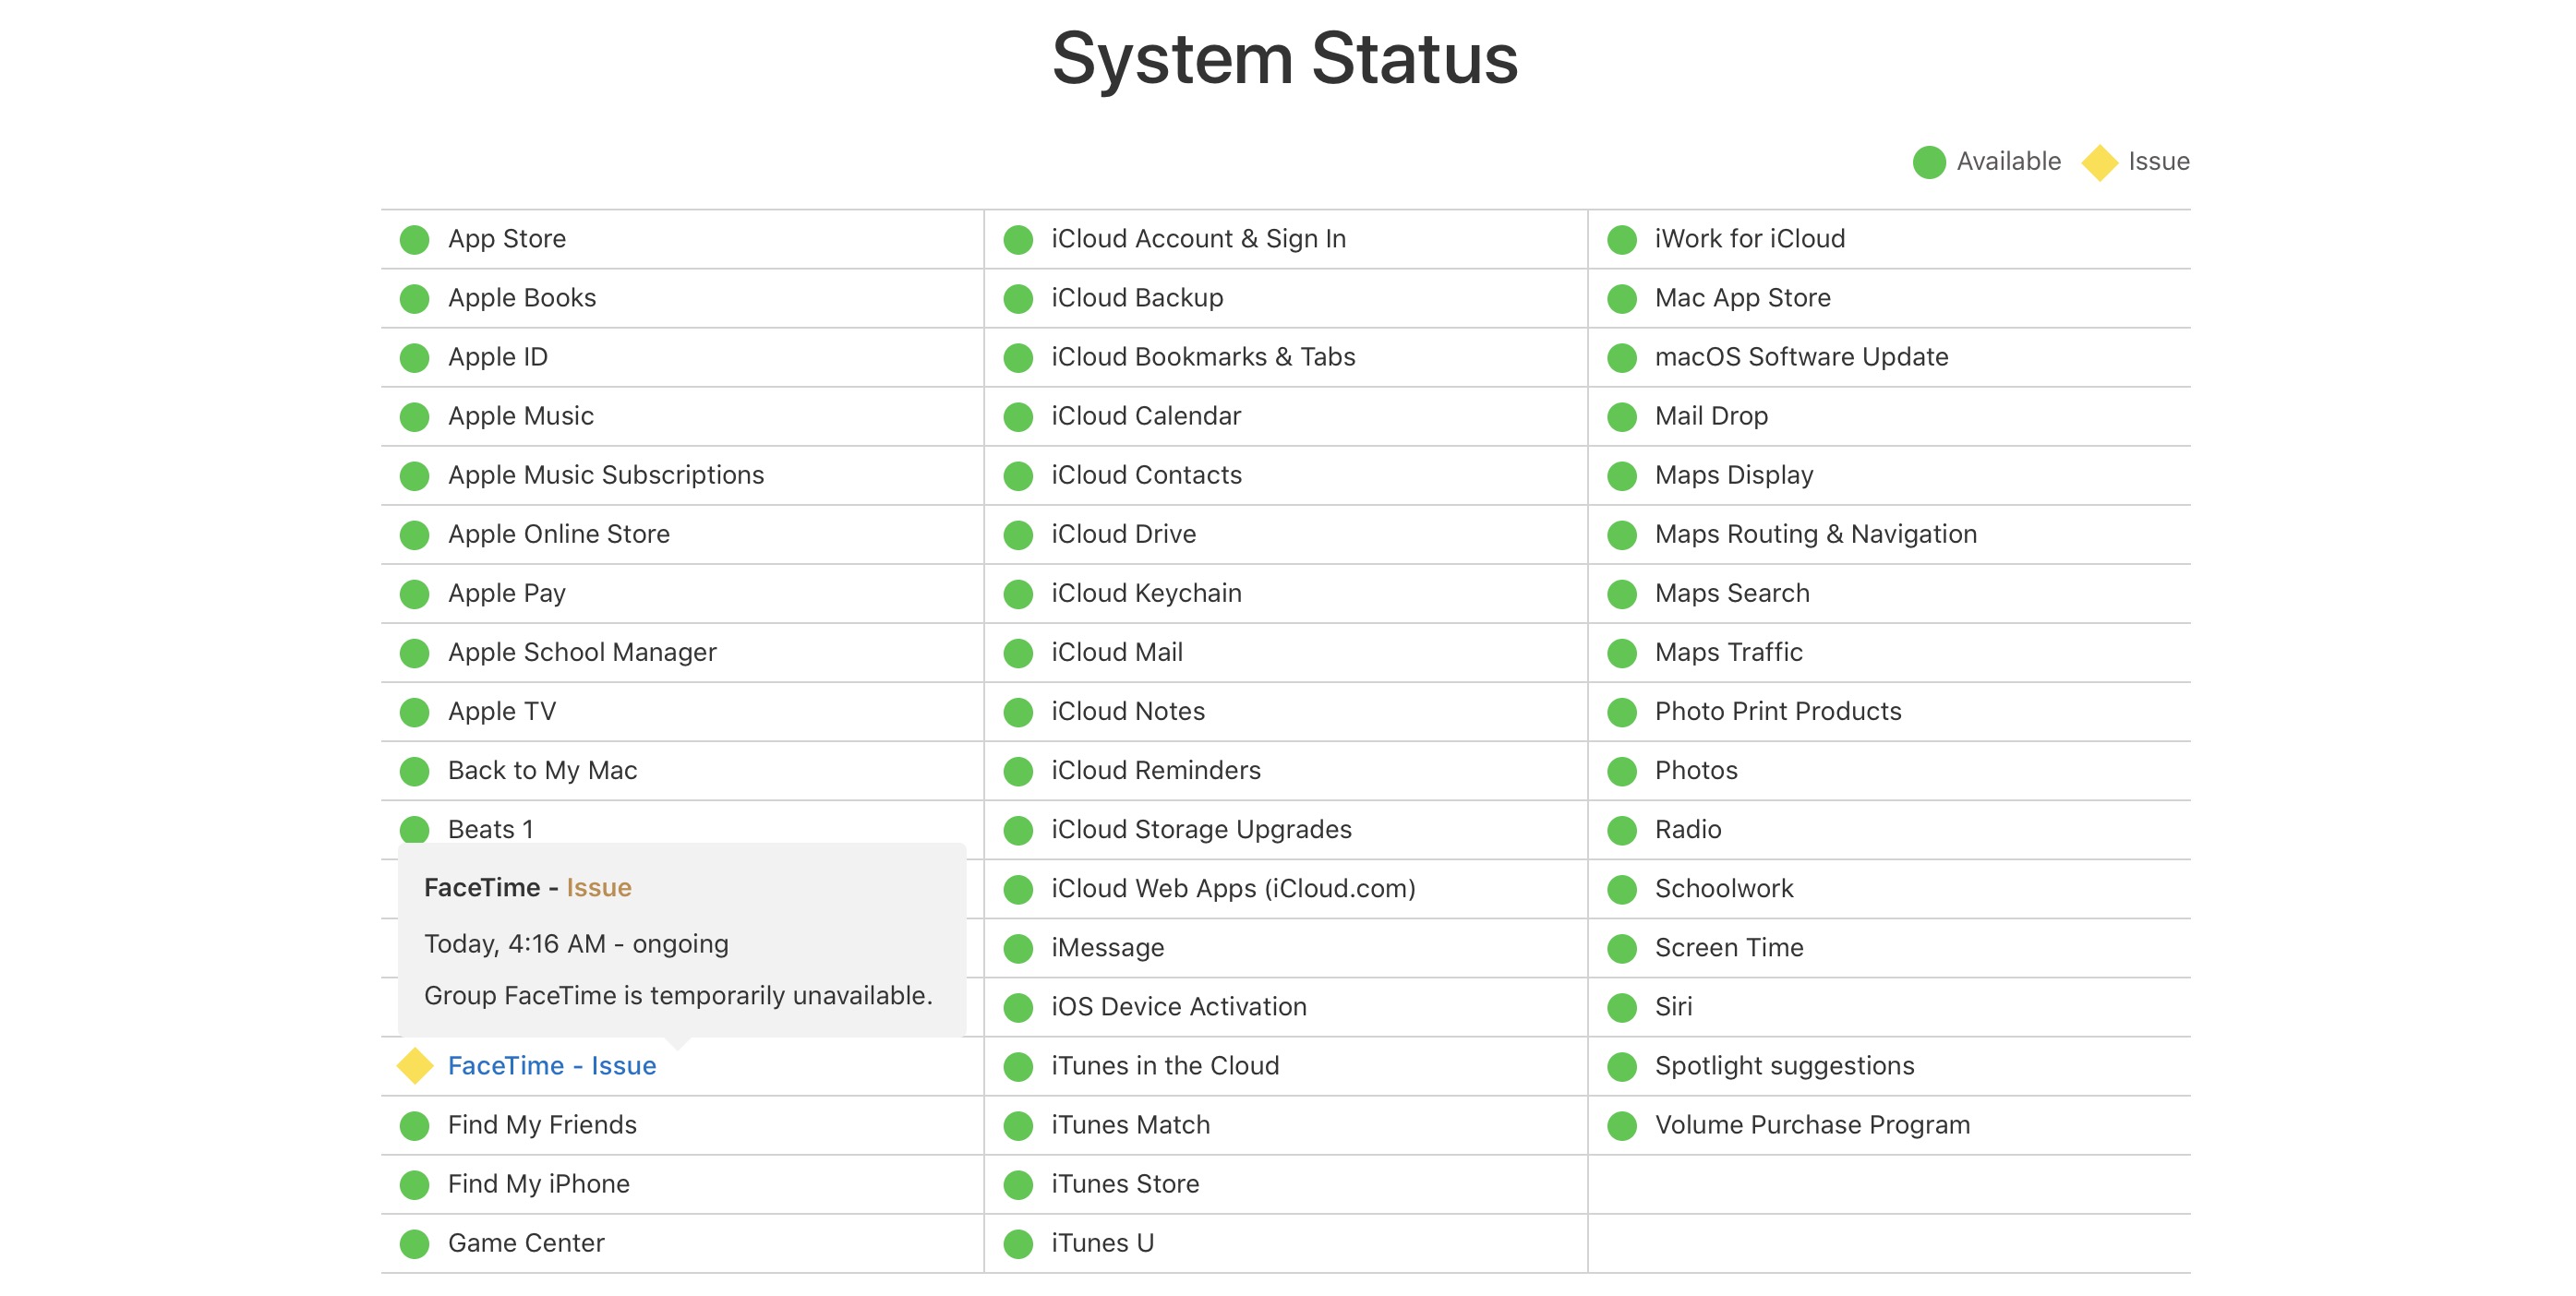Click the green dot beside Maps Traffic
2576x1296 pixels.
click(1621, 653)
